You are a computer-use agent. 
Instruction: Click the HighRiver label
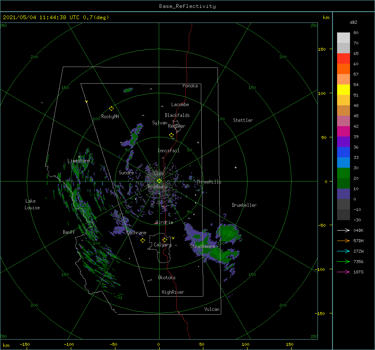click(173, 292)
